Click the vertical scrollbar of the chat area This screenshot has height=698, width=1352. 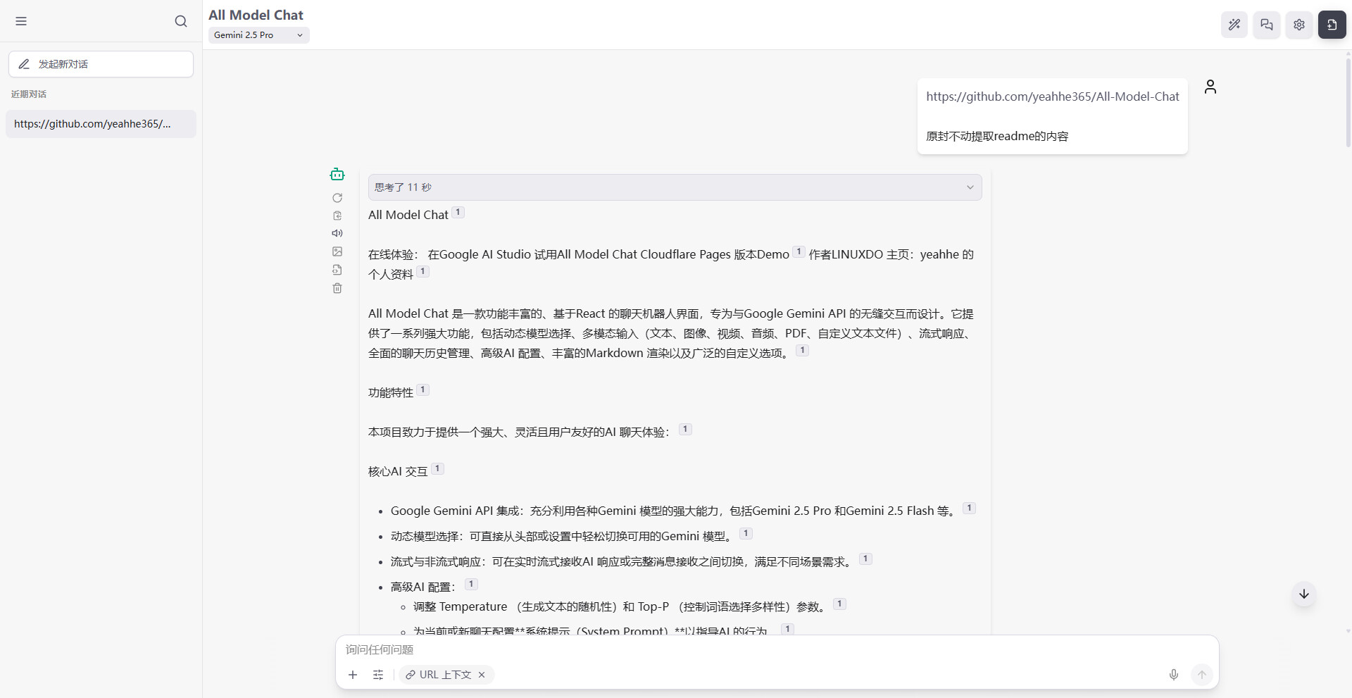coord(1348,102)
